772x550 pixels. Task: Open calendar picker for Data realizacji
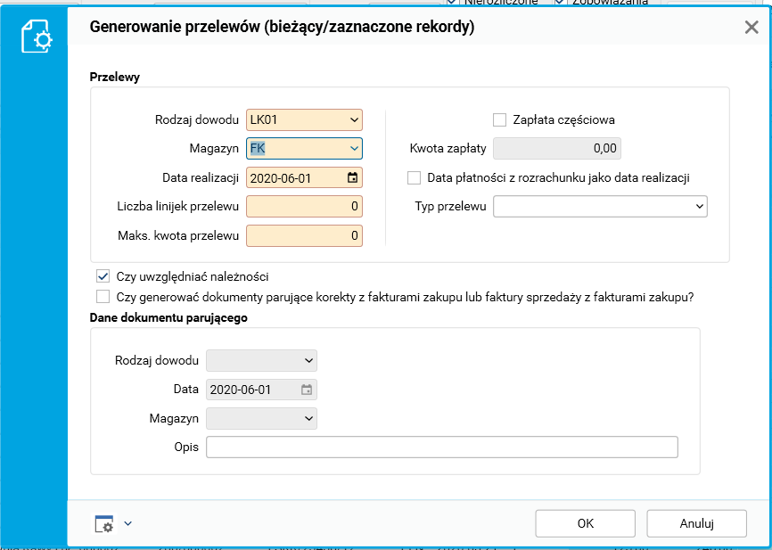point(352,177)
